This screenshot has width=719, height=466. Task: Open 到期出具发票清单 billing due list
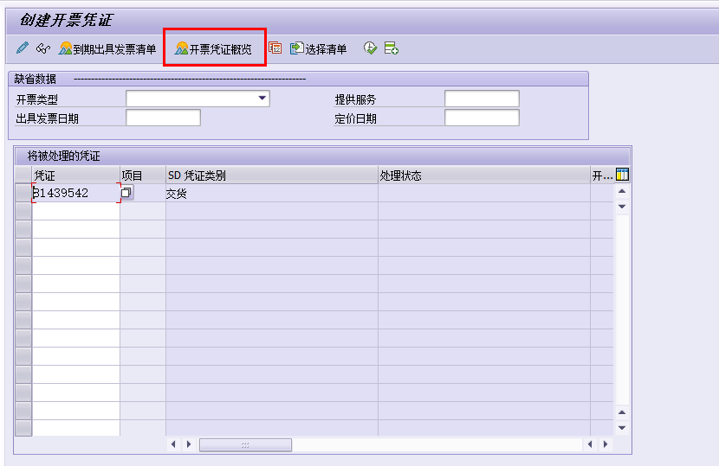tap(107, 48)
